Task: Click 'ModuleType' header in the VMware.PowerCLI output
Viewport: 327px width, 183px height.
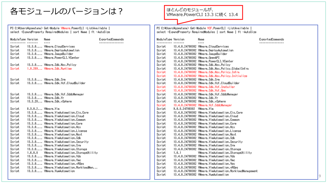Action: click(x=18, y=39)
